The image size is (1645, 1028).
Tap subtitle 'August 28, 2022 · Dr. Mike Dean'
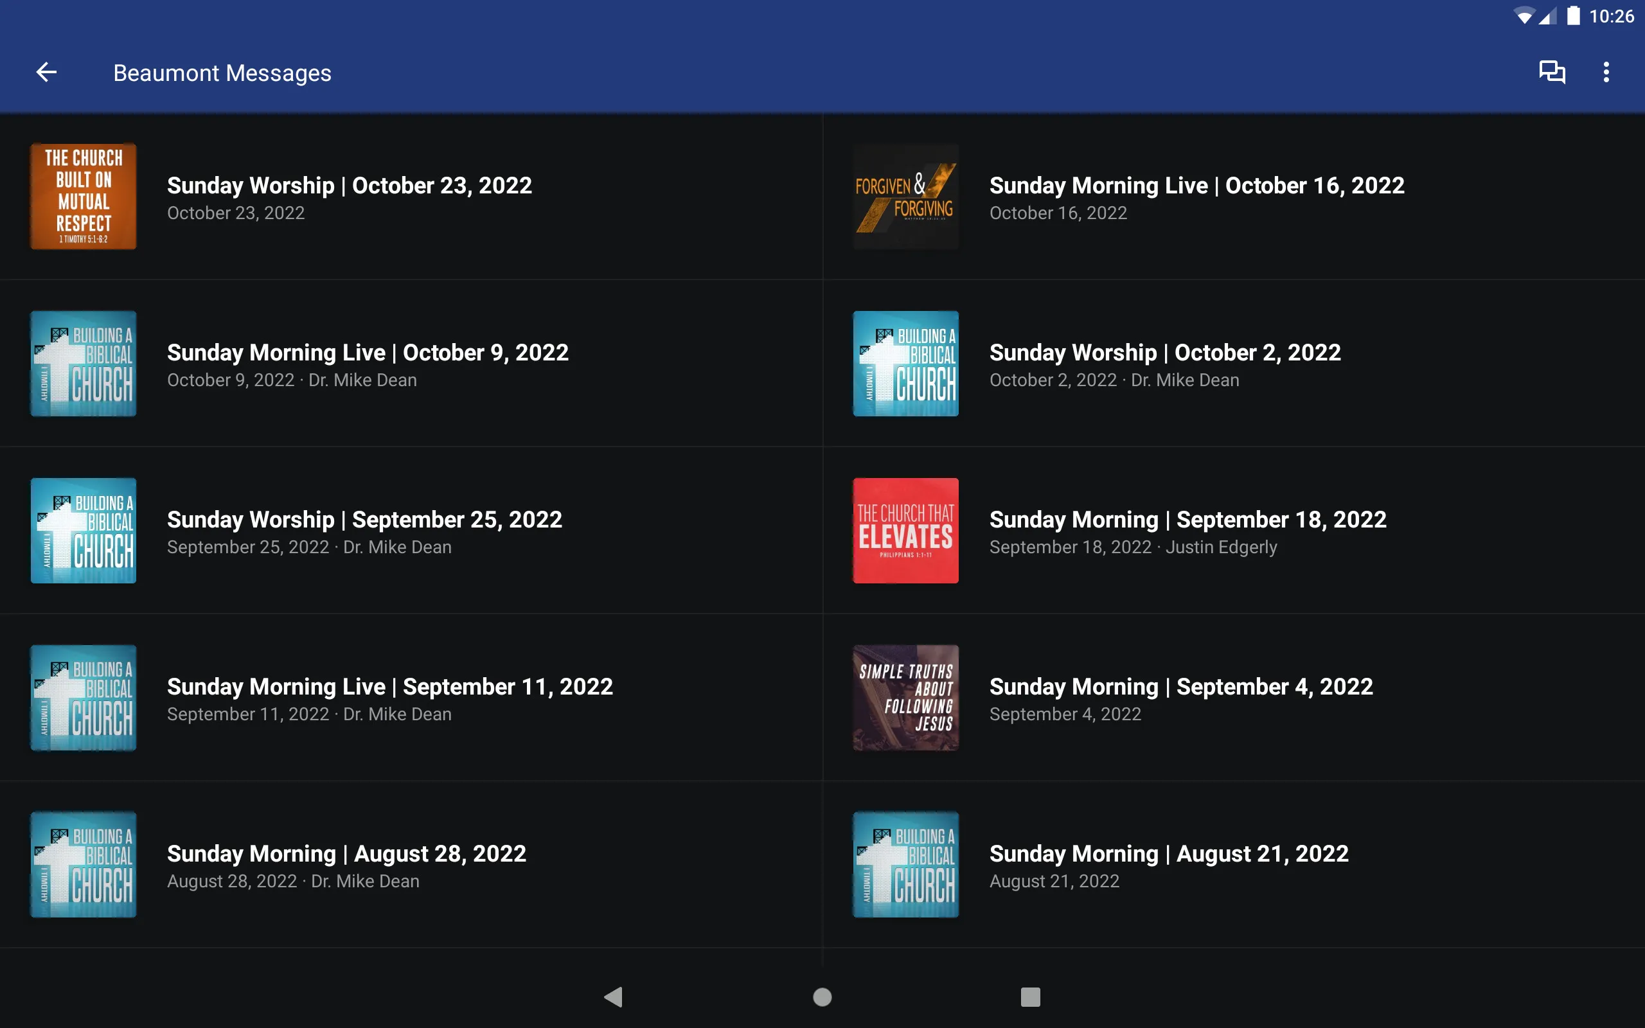coord(293,881)
